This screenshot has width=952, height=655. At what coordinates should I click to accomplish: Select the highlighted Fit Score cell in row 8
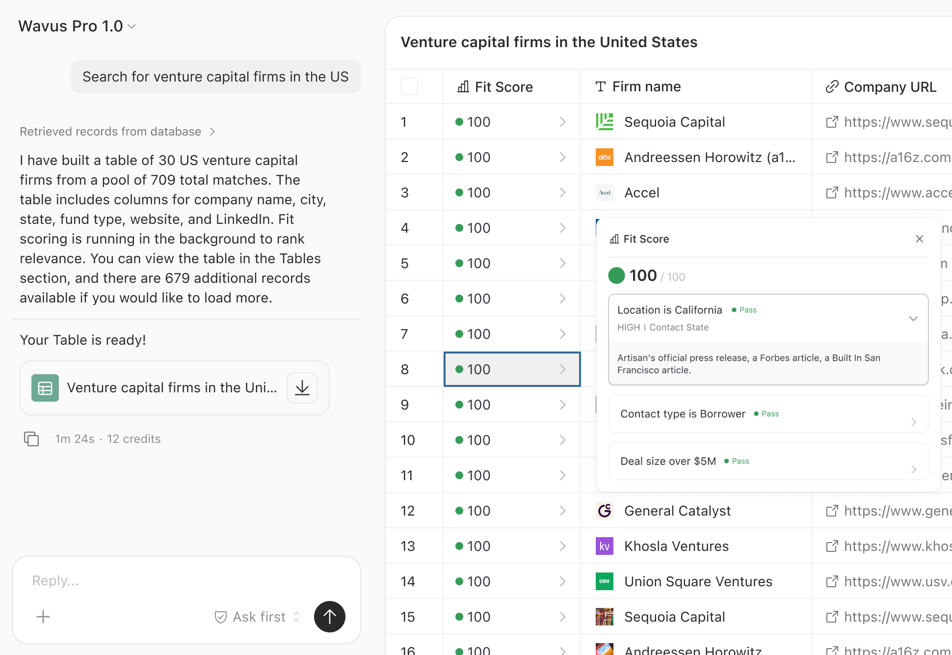coord(512,369)
